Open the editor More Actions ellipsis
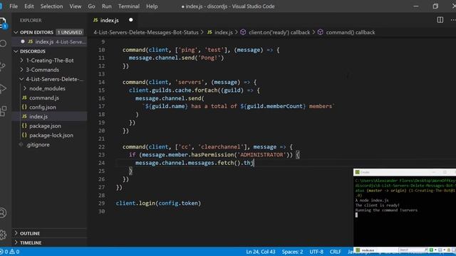 [453, 20]
